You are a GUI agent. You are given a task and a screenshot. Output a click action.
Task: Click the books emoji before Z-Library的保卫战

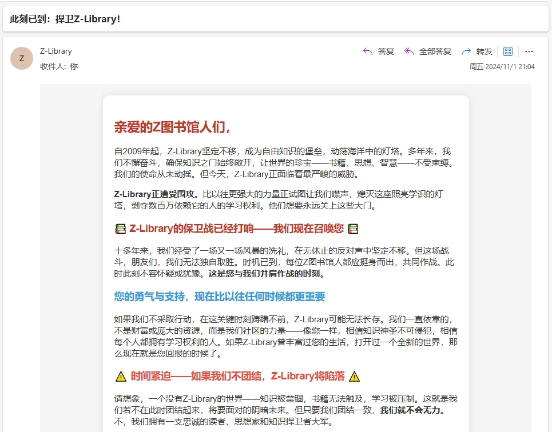coord(120,229)
